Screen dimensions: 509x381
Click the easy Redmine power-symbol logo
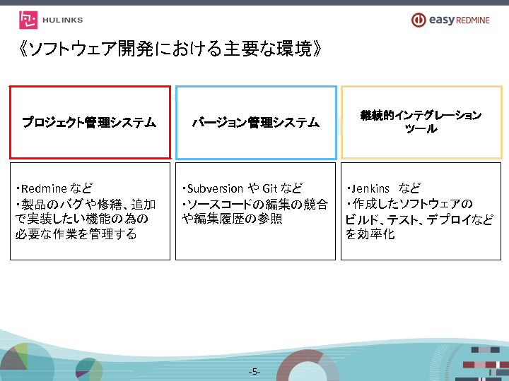(419, 20)
